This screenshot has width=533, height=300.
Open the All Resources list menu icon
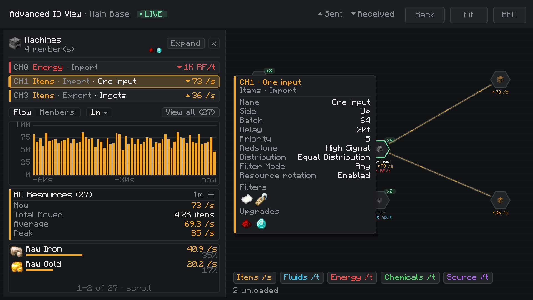coord(211,195)
